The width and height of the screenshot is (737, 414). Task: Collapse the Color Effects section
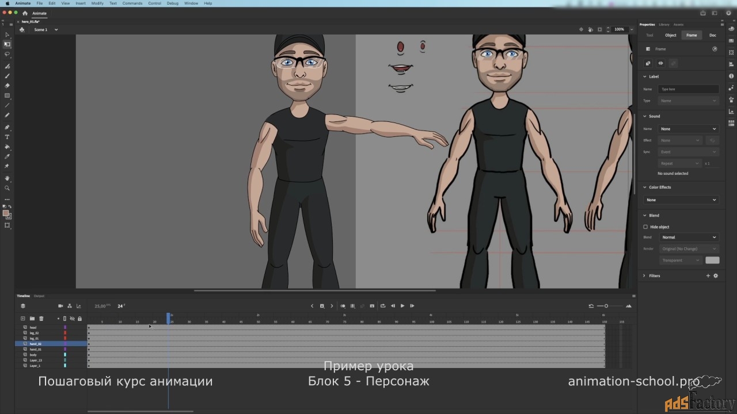click(x=645, y=187)
